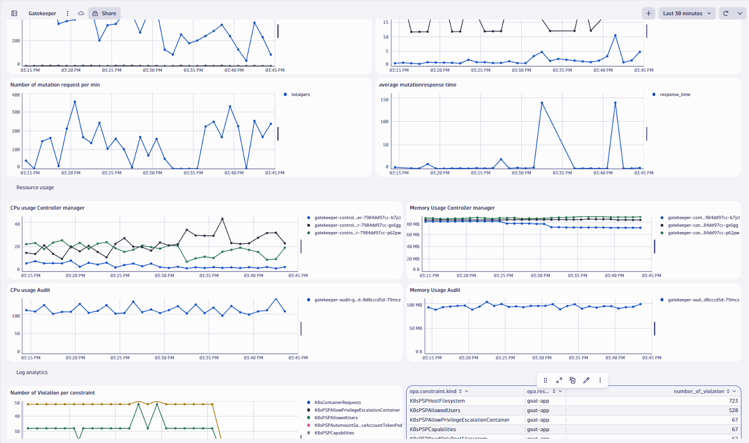Refresh the dashboard data
The height and width of the screenshot is (443, 749).
[x=726, y=13]
